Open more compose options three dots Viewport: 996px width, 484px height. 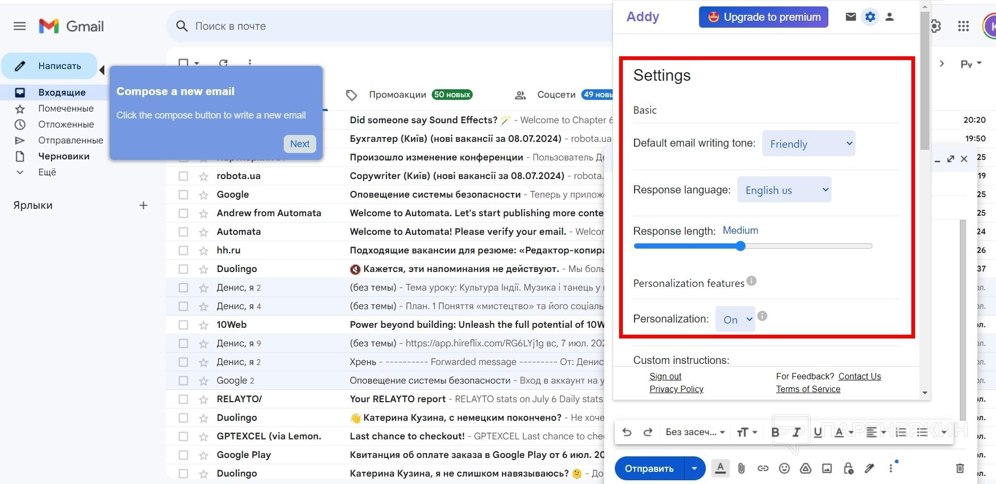tap(891, 468)
